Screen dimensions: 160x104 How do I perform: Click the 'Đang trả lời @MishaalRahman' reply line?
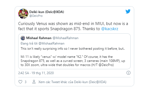tap(42, 43)
